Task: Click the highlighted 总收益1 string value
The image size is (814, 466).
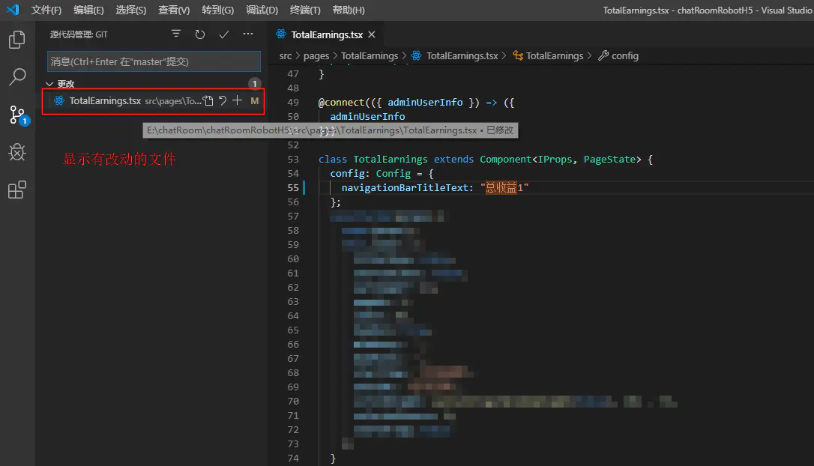Action: pos(504,187)
